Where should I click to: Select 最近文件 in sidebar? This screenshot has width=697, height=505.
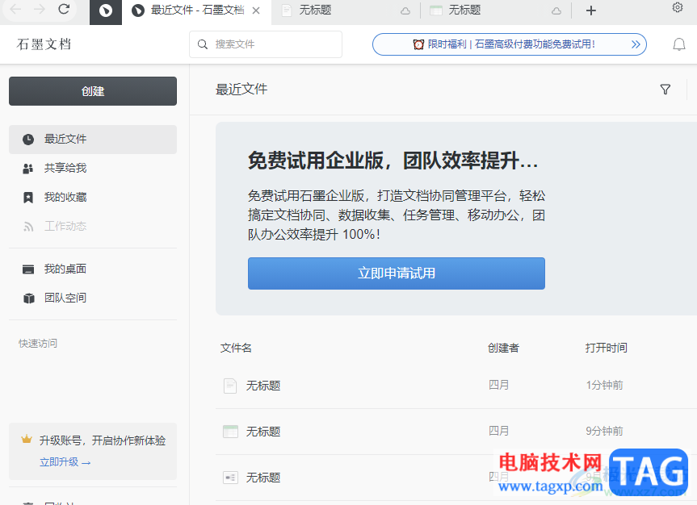93,140
